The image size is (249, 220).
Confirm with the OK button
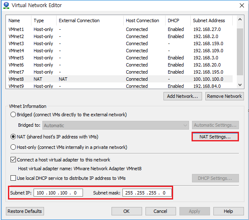[x=127, y=211]
